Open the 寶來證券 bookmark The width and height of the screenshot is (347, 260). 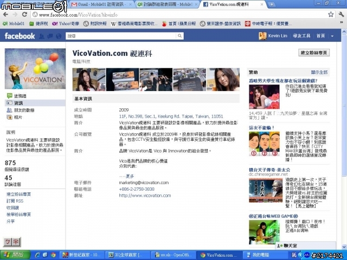point(221,23)
